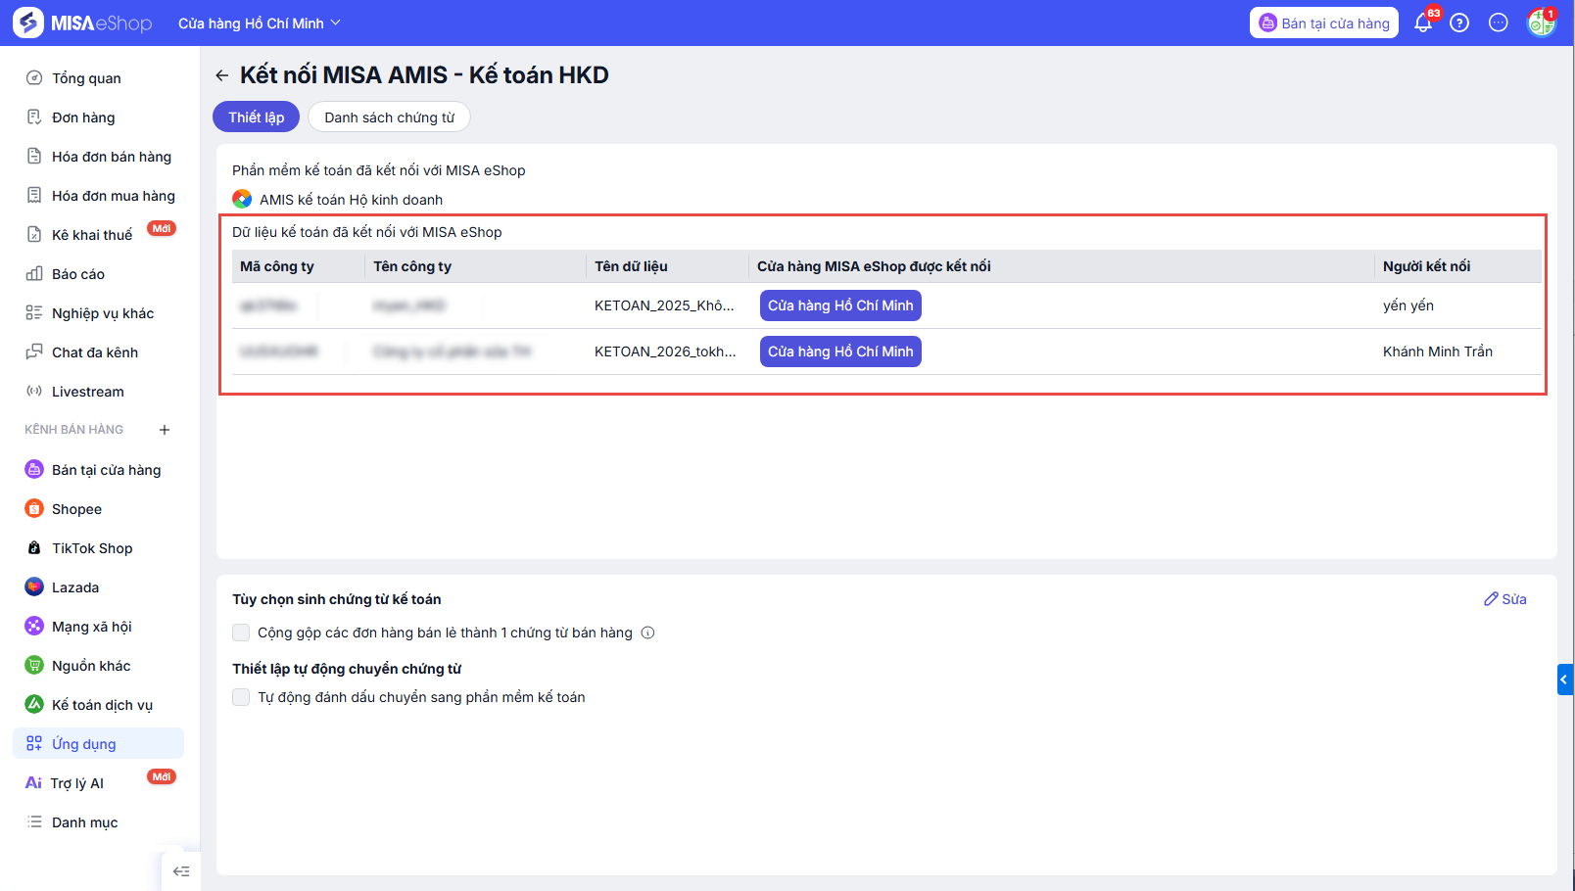Open Báo cáo menu item
1575x891 pixels.
[98, 274]
